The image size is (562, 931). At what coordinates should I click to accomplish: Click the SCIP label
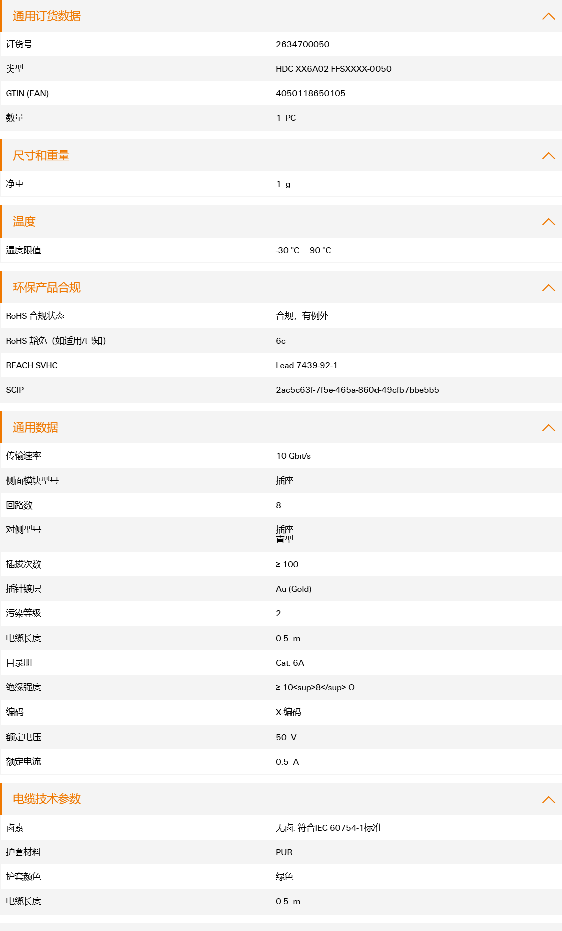(x=15, y=390)
